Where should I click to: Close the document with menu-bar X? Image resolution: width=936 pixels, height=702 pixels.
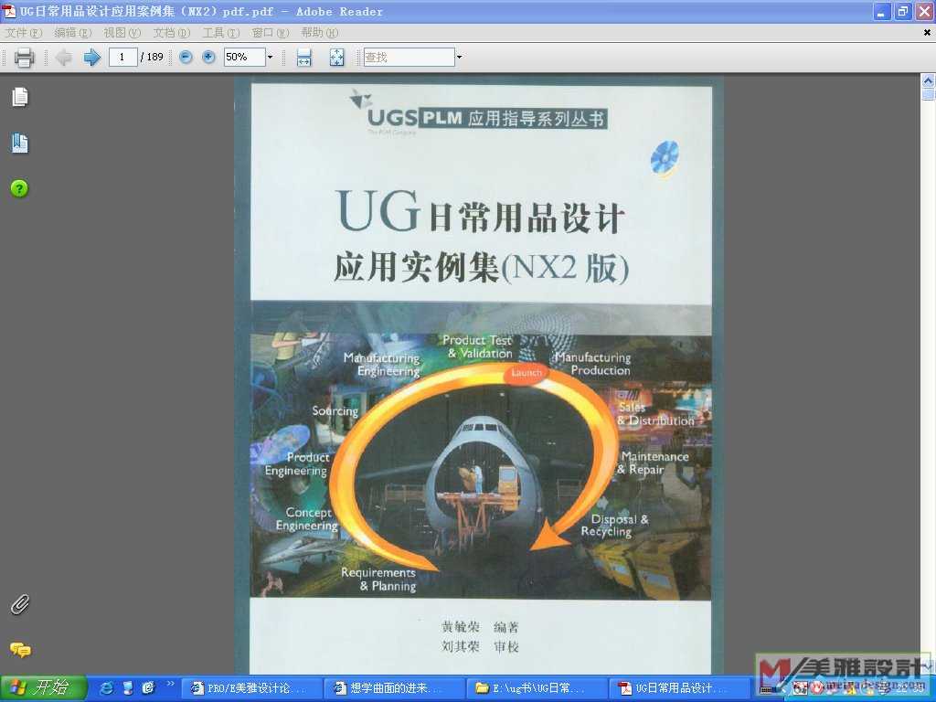coord(927,33)
